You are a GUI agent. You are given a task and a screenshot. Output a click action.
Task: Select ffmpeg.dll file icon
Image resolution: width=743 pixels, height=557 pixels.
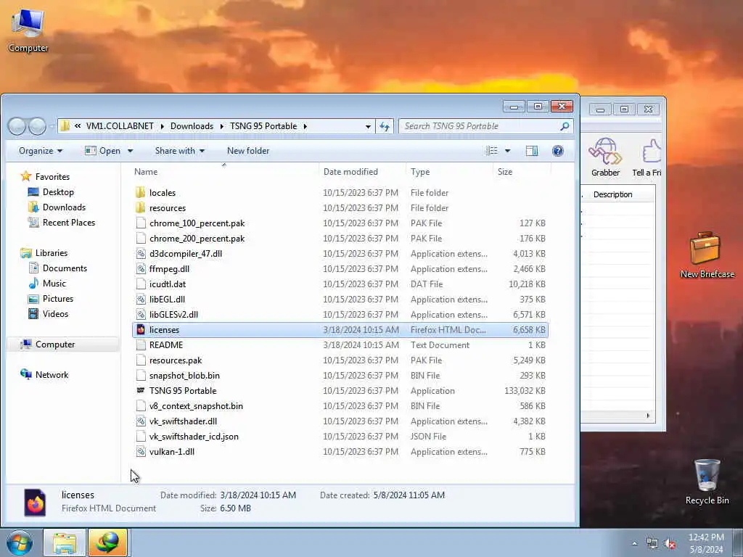[x=140, y=268]
